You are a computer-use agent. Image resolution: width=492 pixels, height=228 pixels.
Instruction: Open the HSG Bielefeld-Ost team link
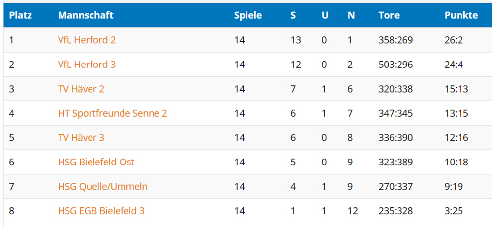coord(96,162)
